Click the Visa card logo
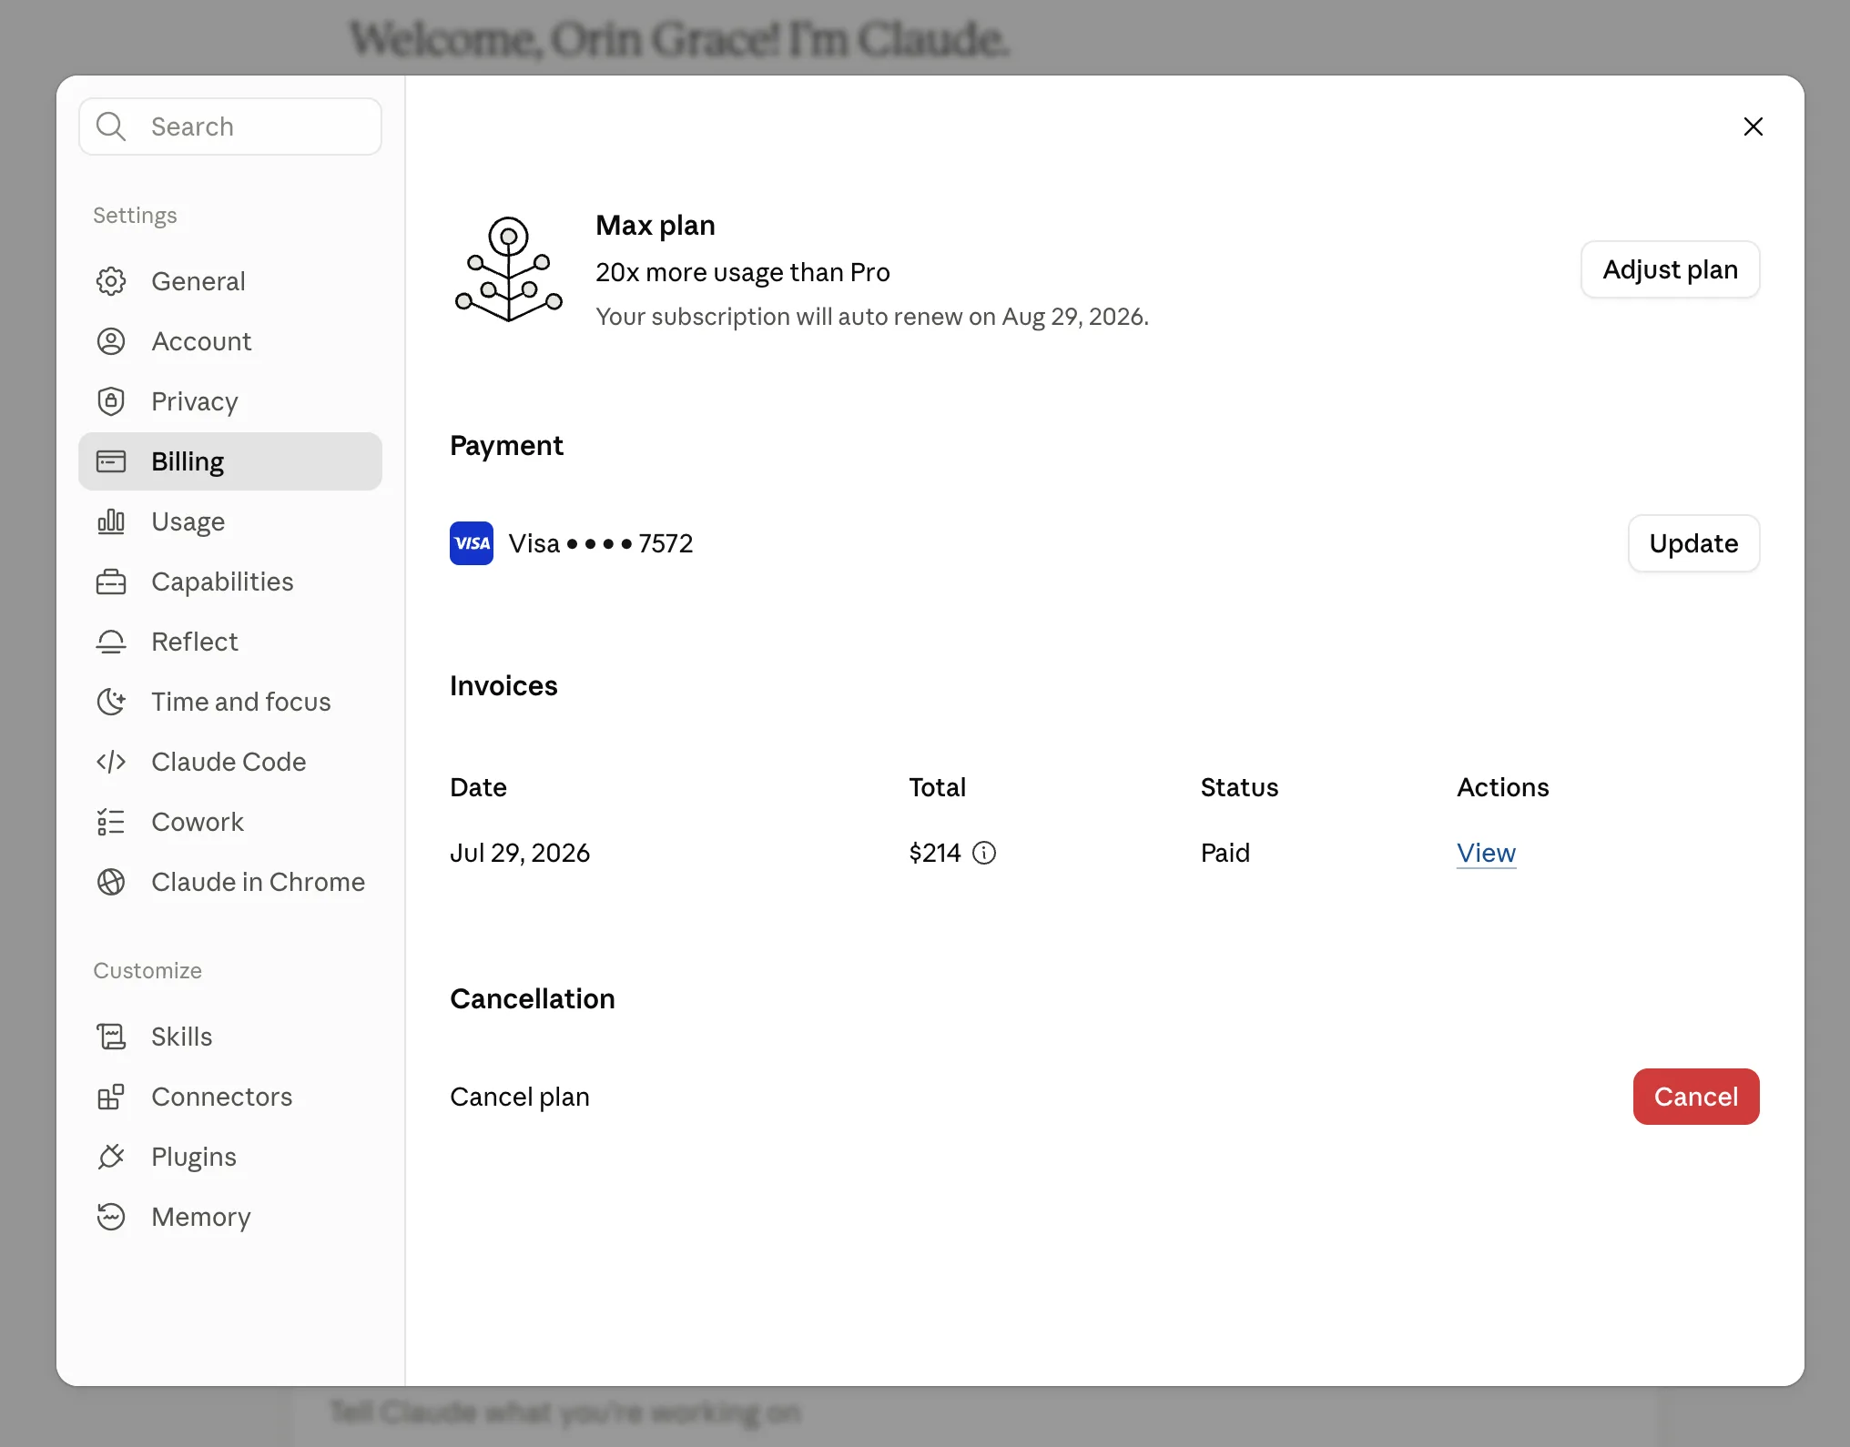This screenshot has width=1850, height=1447. pyautogui.click(x=472, y=543)
